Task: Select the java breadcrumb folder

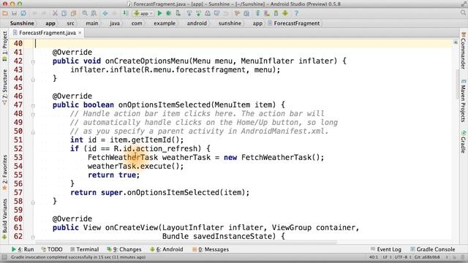Action: point(115,23)
